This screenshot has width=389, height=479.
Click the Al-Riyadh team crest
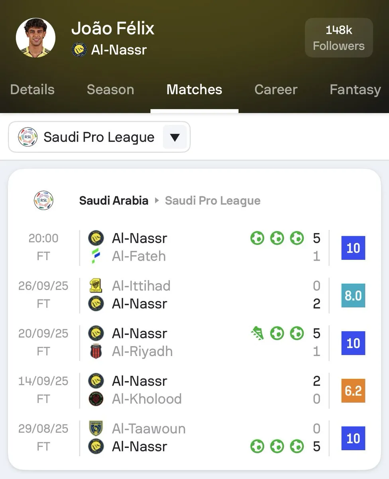(96, 351)
